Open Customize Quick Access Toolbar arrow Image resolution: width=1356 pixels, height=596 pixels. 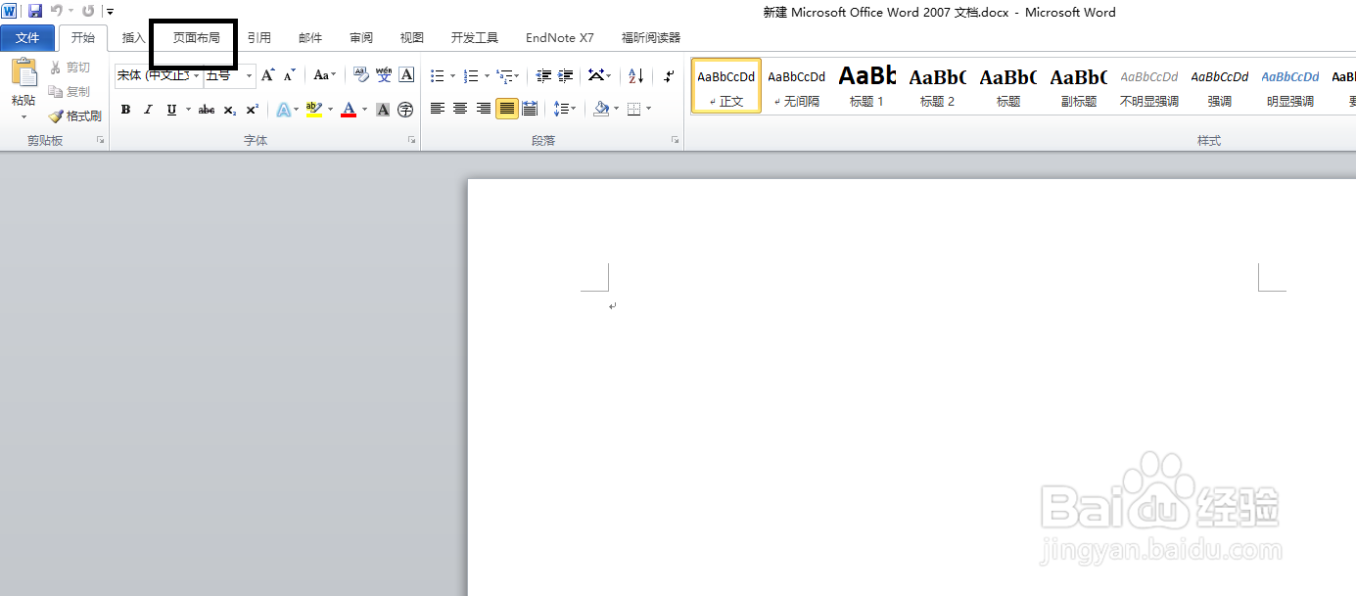[x=110, y=12]
